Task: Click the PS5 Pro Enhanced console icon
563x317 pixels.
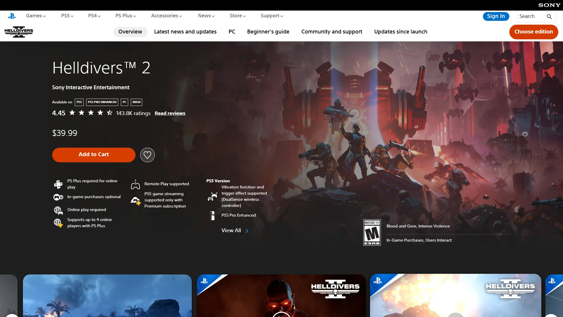Action: 213,215
